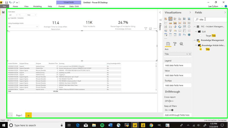Viewport: 228px width, 128px height.
Task: Open Spotify from taskbar
Action: [x=102, y=125]
